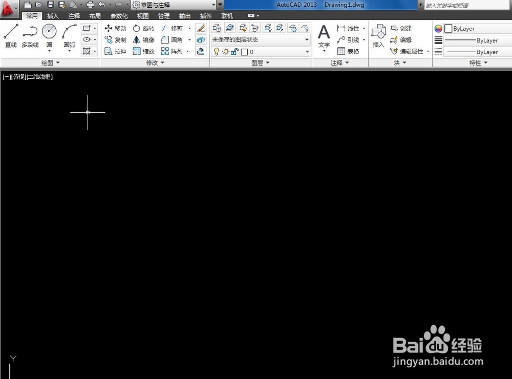Switch to the 插入 ribbon tab
Screen dimensions: 512x379
[x=53, y=16]
